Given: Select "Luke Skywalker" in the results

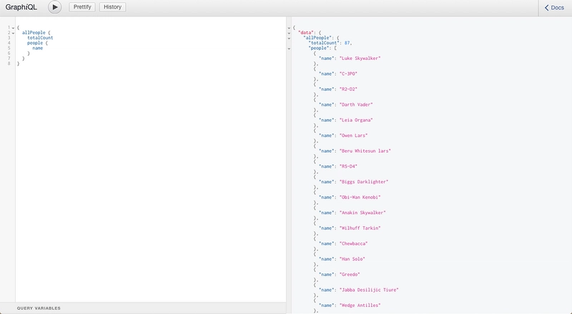Looking at the screenshot, I should (360, 59).
